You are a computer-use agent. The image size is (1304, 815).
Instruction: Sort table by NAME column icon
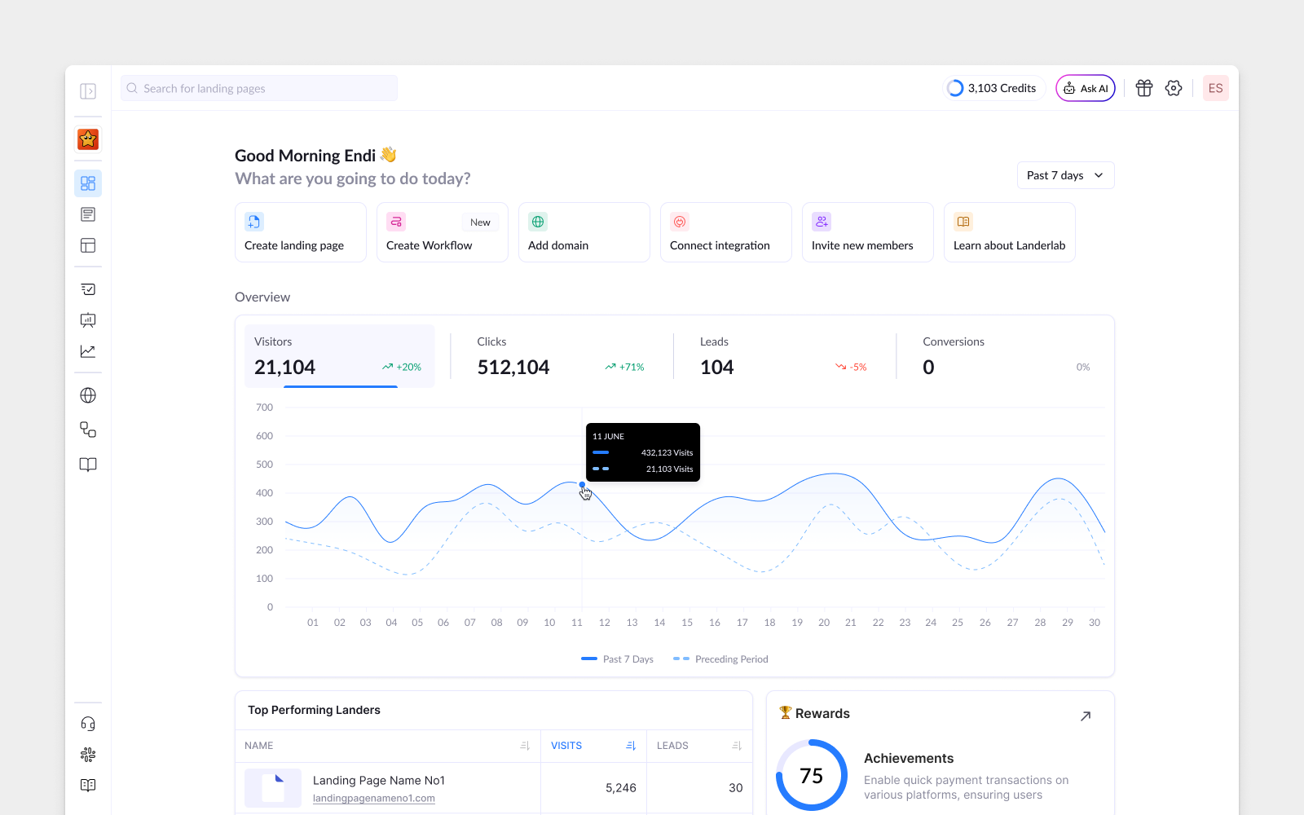(525, 746)
